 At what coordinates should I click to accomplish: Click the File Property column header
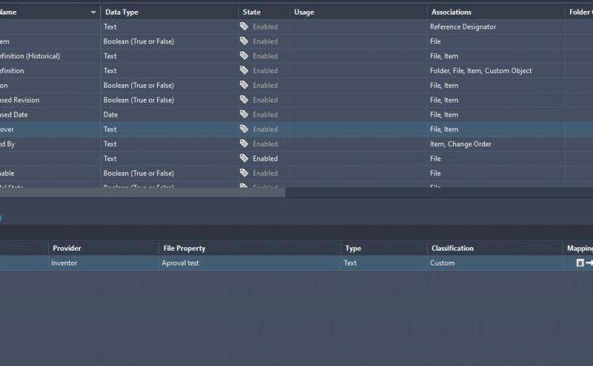184,248
